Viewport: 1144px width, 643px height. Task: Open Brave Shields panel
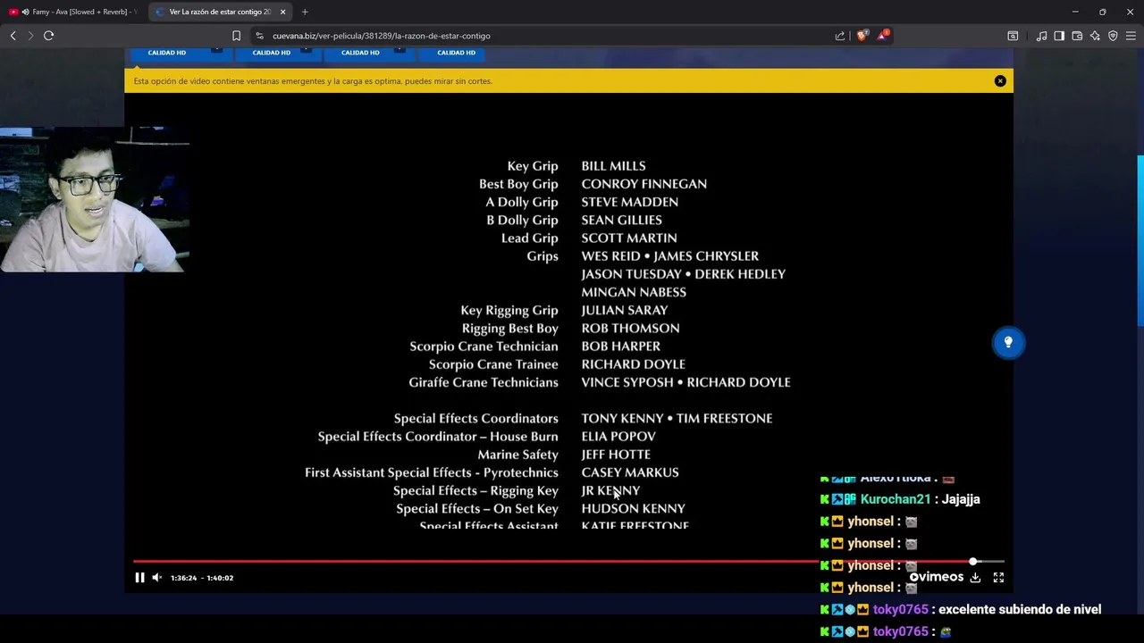click(862, 36)
